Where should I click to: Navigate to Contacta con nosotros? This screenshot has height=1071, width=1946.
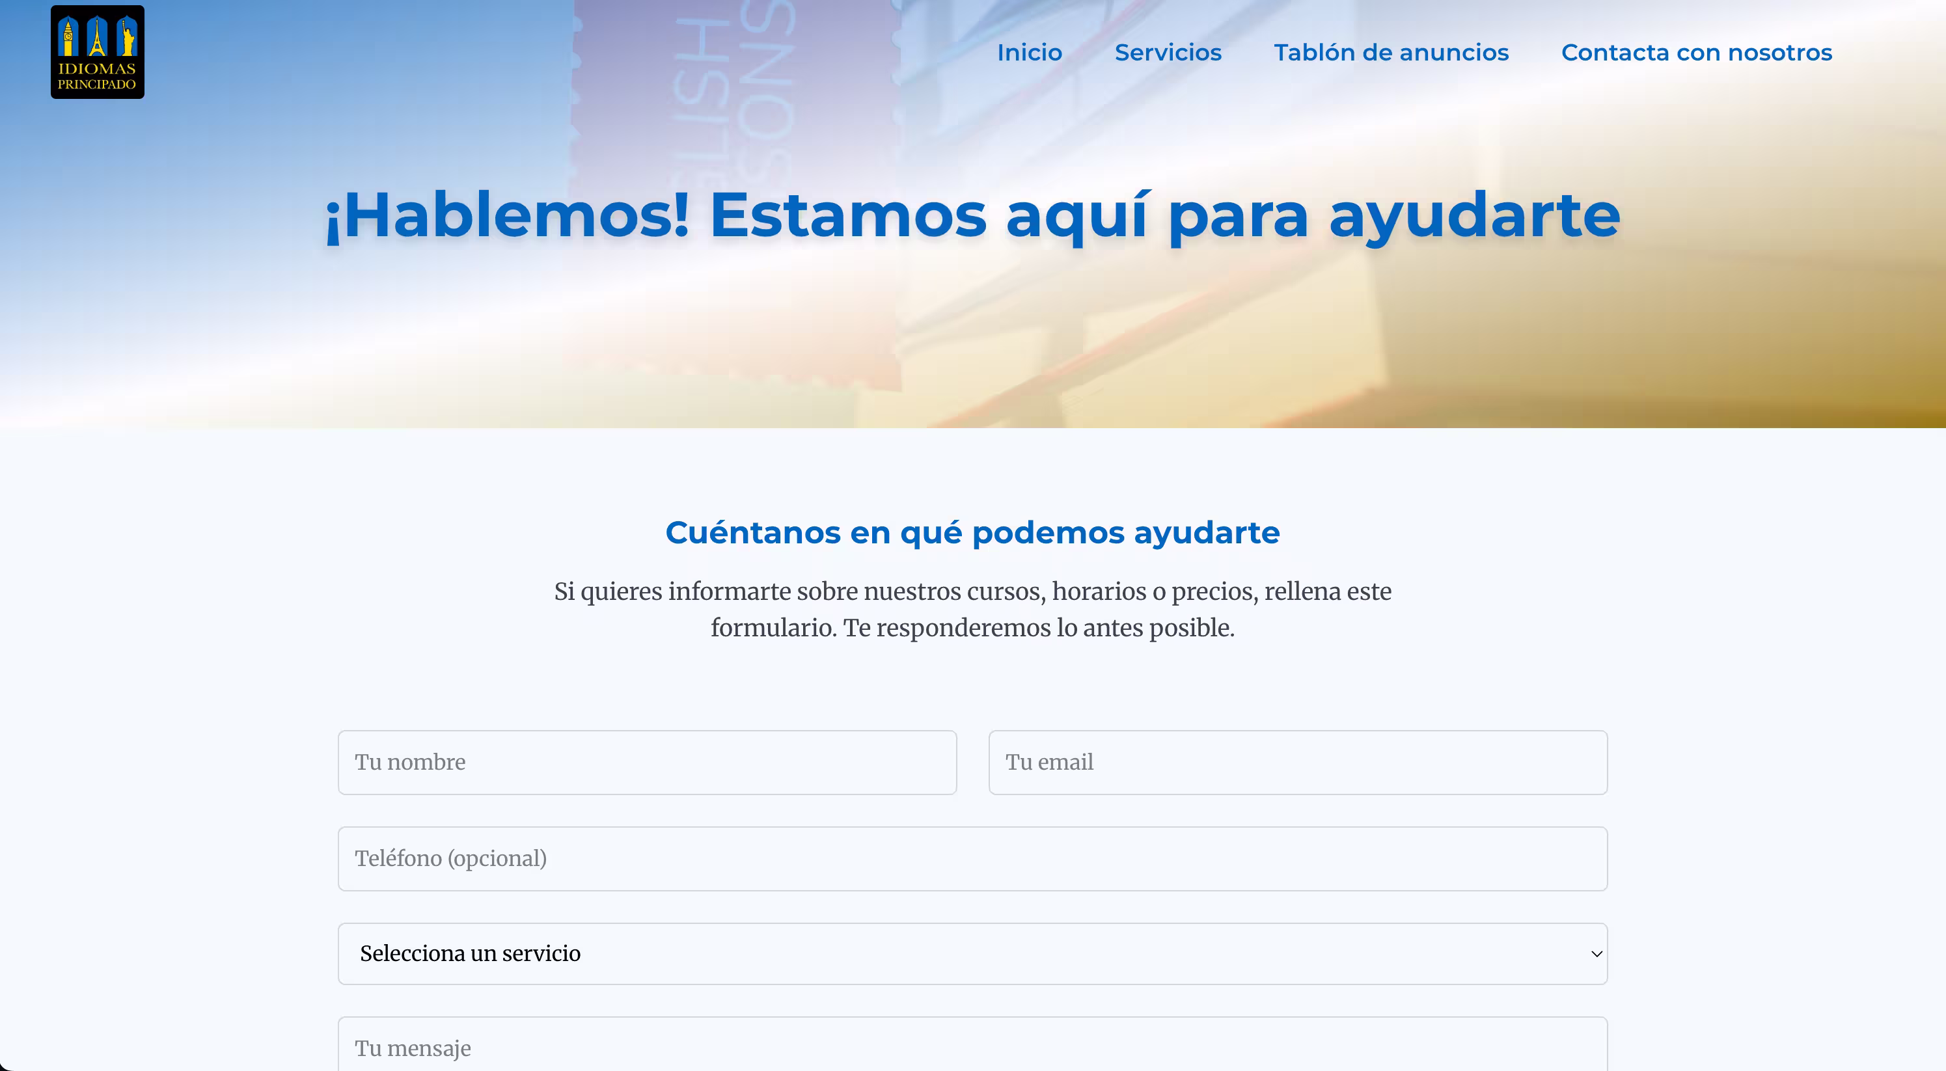[1696, 52]
